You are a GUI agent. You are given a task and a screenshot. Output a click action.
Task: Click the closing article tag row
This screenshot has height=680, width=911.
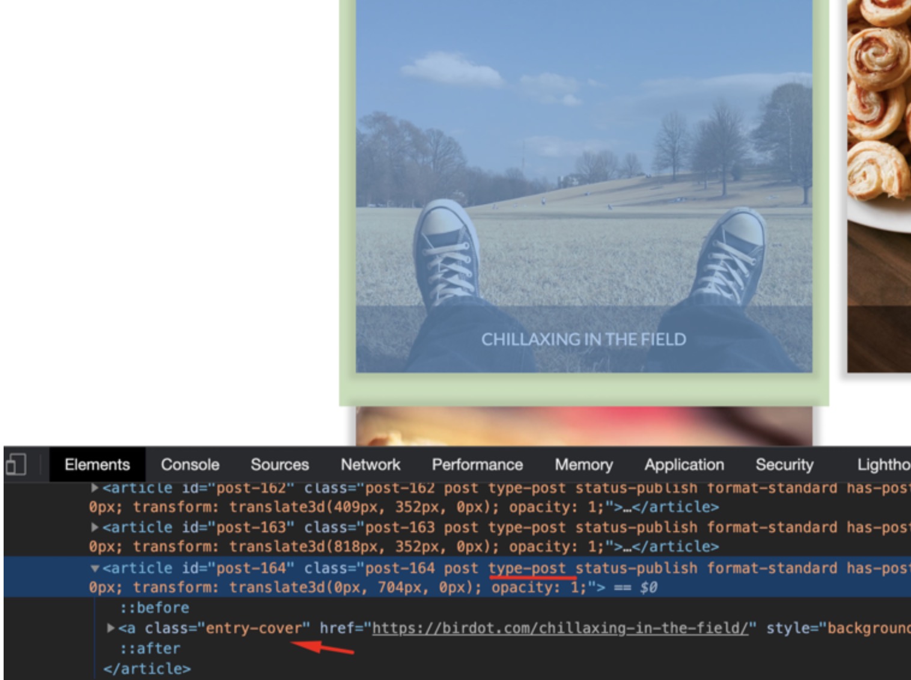[x=147, y=669]
